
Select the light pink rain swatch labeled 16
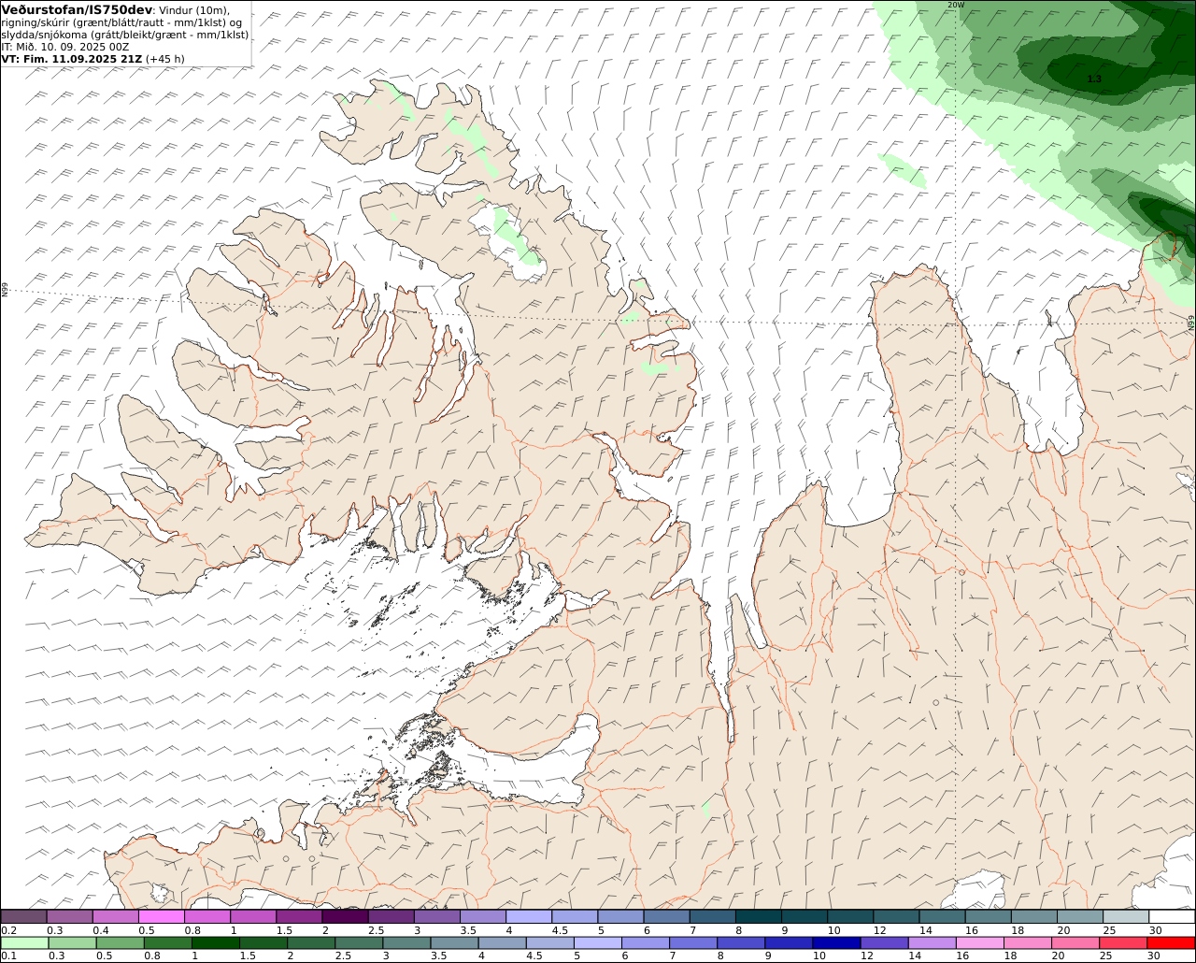(x=980, y=942)
